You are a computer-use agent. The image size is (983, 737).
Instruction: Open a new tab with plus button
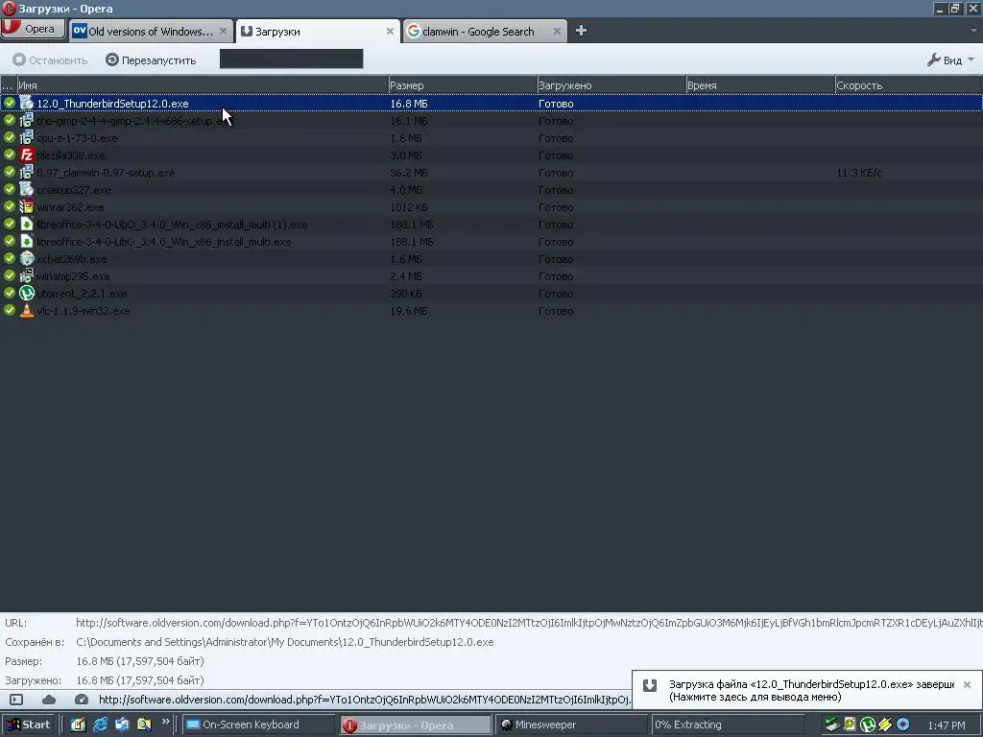point(581,31)
